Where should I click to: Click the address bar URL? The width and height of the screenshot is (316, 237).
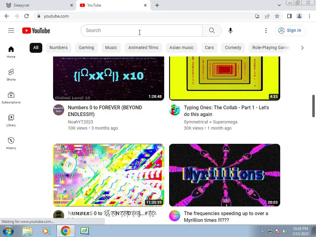pyautogui.click(x=56, y=16)
